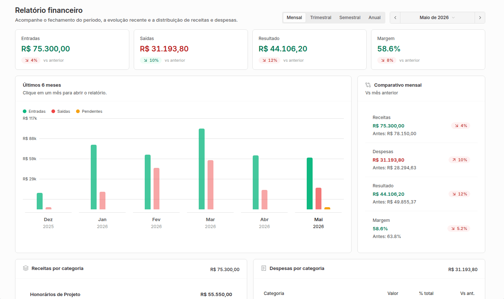504x299 pixels.
Task: Click the Valor column header
Action: click(x=393, y=293)
